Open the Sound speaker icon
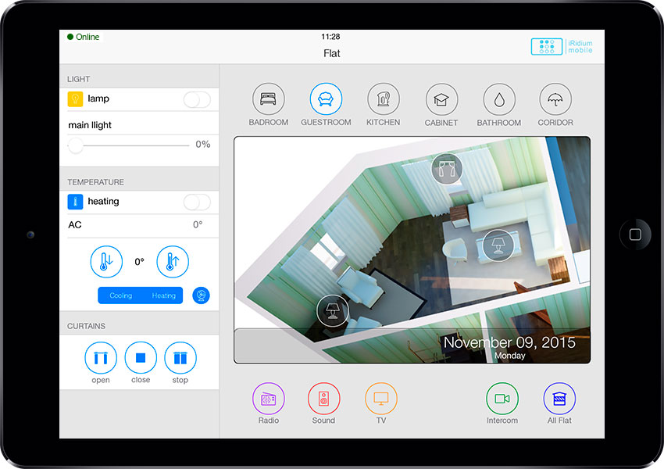Image resolution: width=664 pixels, height=469 pixels. [x=323, y=399]
